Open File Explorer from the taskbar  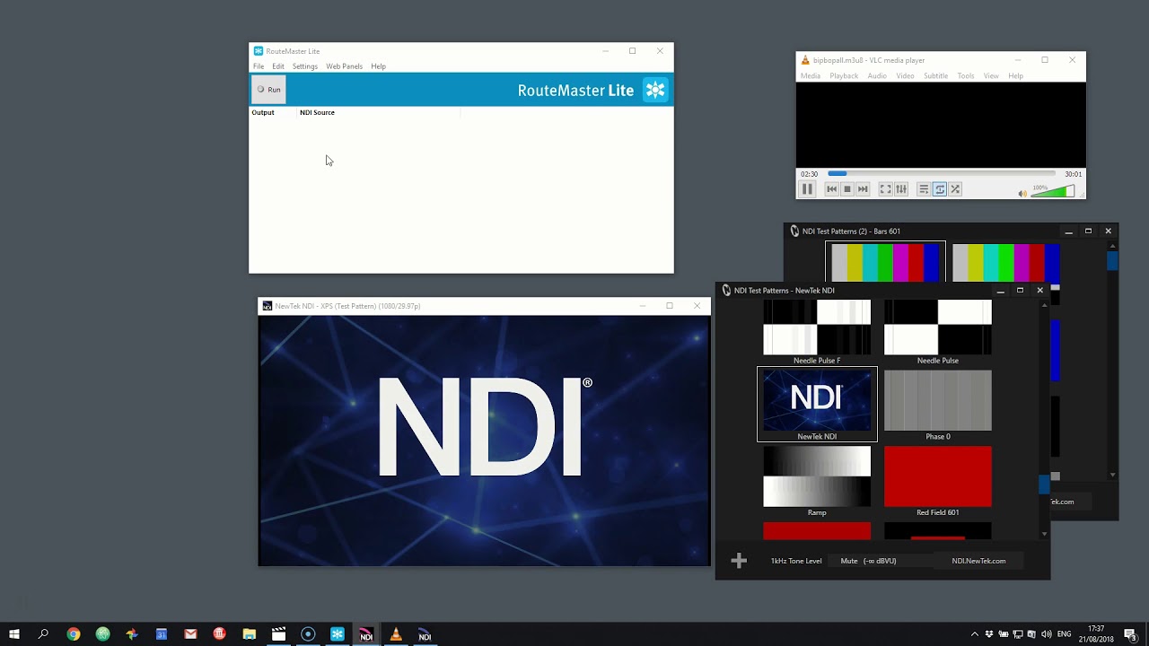[x=249, y=634]
